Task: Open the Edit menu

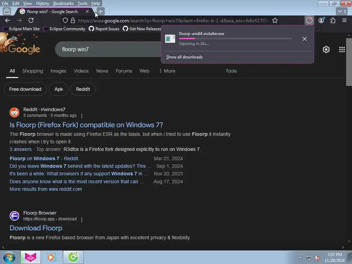Action: pos(15,3)
